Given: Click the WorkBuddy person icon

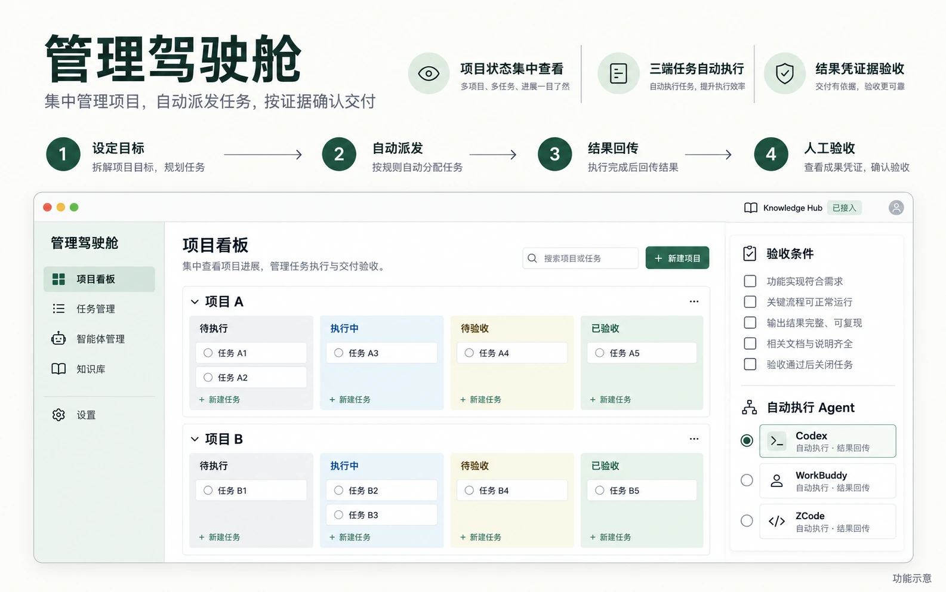Looking at the screenshot, I should pyautogui.click(x=776, y=480).
